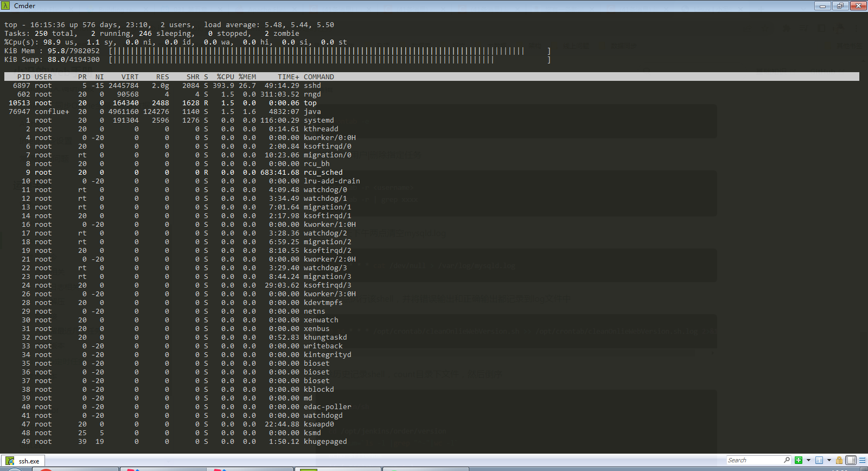Click the VIRT column header
868x471 pixels.
pos(130,77)
